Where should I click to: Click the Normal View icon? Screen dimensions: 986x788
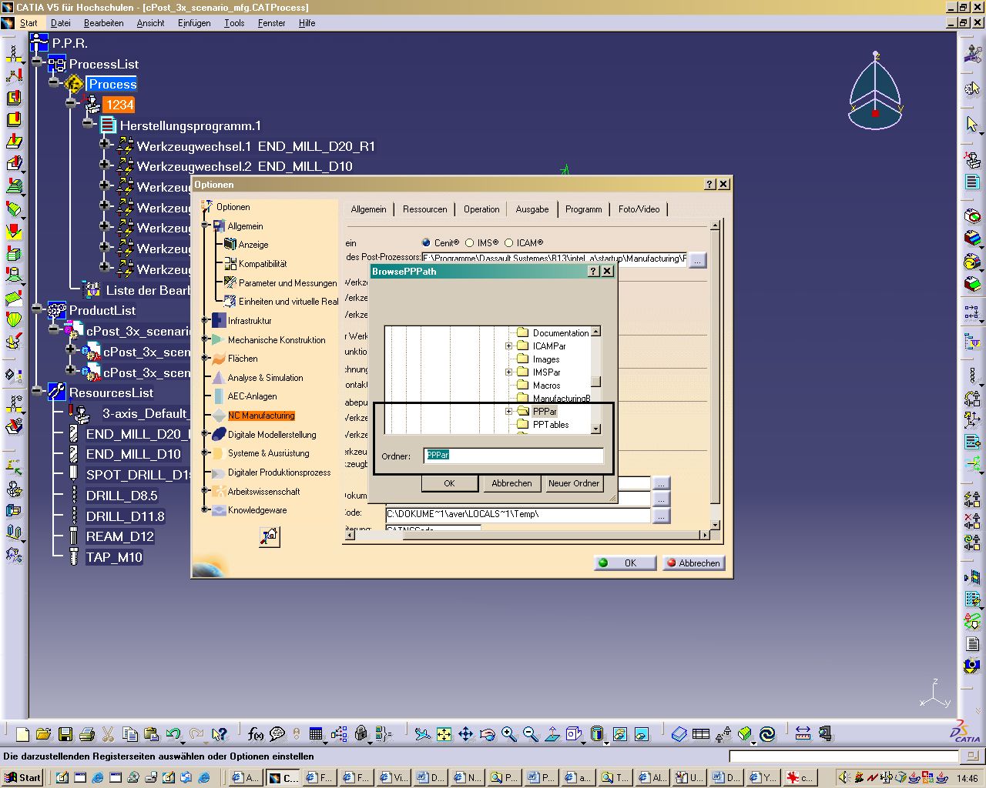point(552,734)
